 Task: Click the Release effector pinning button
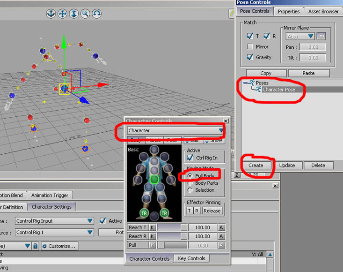212,211
